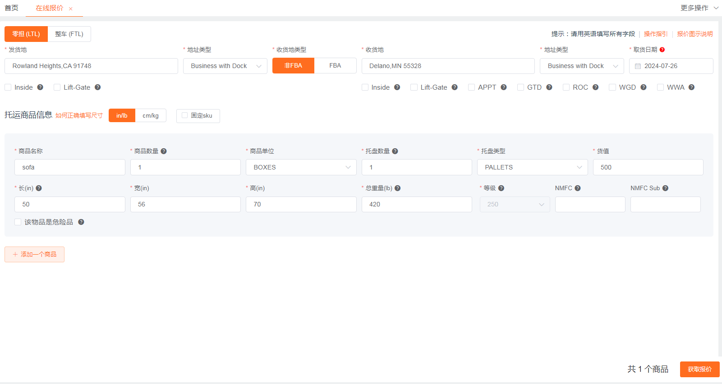722x384 pixels.
Task: Click help icon next to 总重量(lb)
Action: point(397,188)
